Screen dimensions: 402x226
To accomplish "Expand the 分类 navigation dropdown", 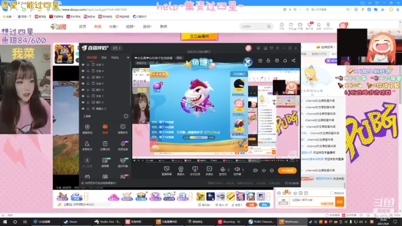I will pyautogui.click(x=114, y=27).
